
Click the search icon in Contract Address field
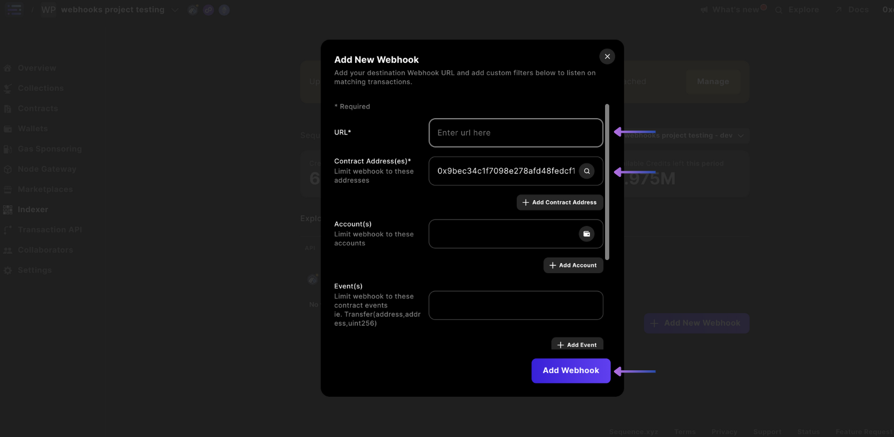coord(586,171)
